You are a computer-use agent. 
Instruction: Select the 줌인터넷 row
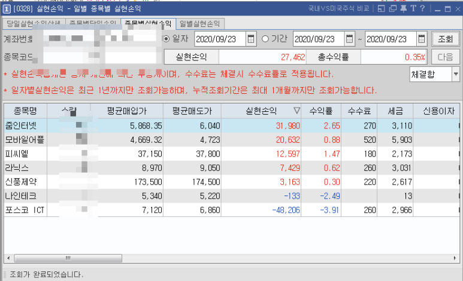[x=232, y=126]
